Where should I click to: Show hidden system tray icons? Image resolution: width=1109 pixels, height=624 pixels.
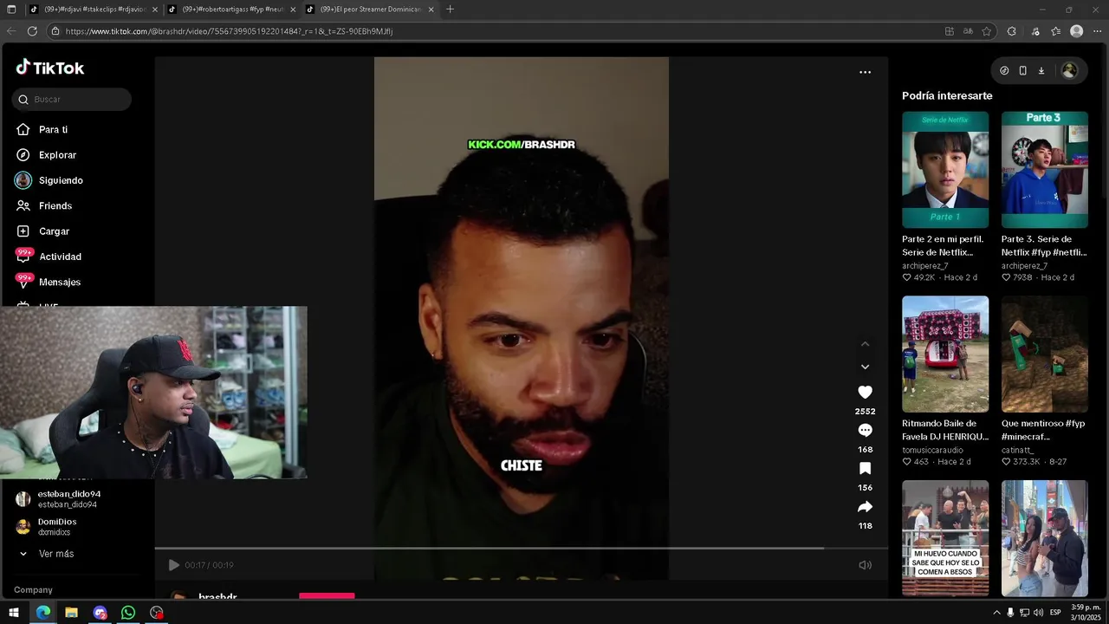pos(996,613)
